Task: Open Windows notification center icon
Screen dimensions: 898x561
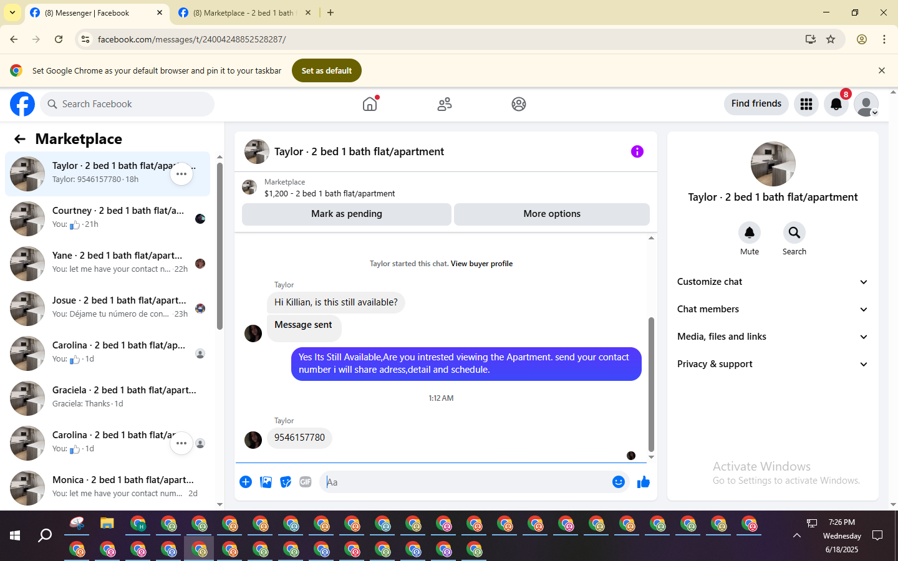Action: 877,535
